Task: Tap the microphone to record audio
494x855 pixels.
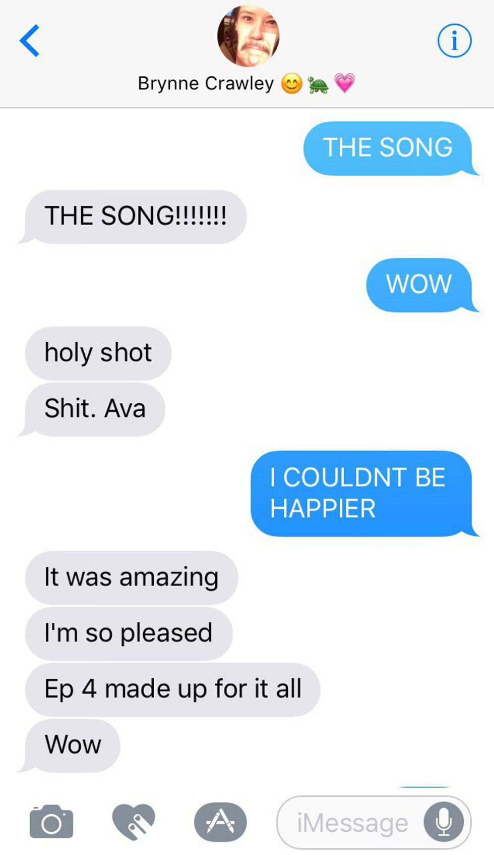Action: (444, 822)
